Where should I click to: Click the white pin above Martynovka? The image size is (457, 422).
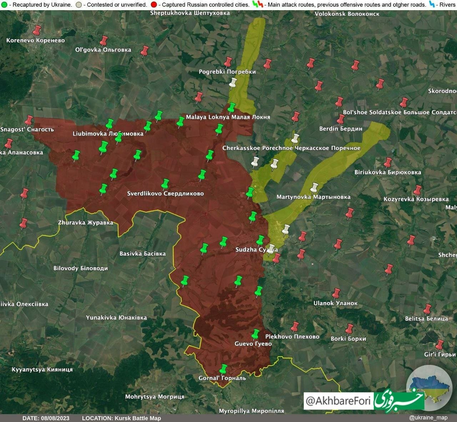(314, 187)
